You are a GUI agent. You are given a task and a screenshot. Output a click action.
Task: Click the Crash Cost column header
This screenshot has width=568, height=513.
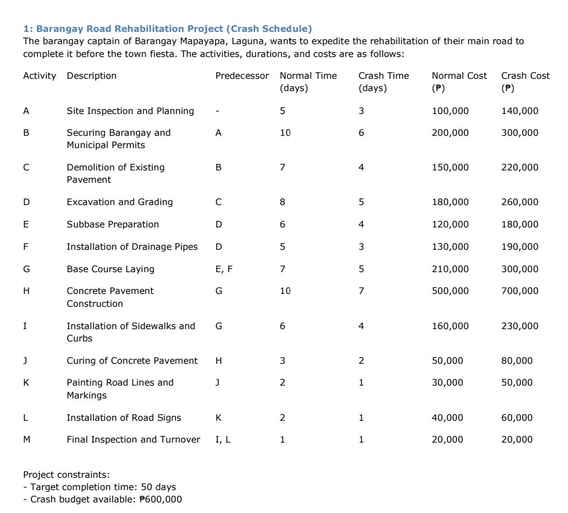pyautogui.click(x=525, y=82)
